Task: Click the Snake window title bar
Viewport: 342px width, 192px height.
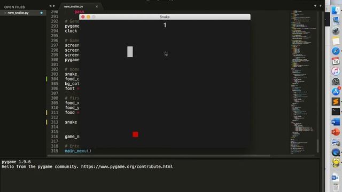Action: pyautogui.click(x=165, y=17)
